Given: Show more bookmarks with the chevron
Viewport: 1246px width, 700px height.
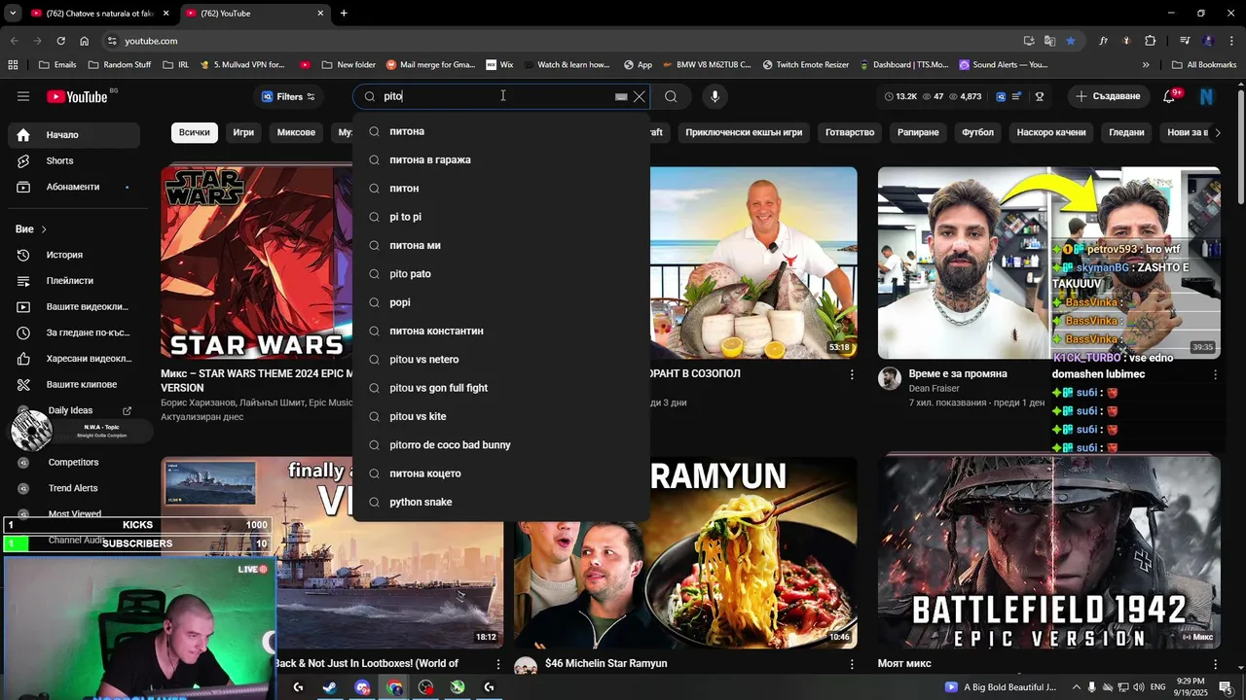Looking at the screenshot, I should pos(1146,65).
